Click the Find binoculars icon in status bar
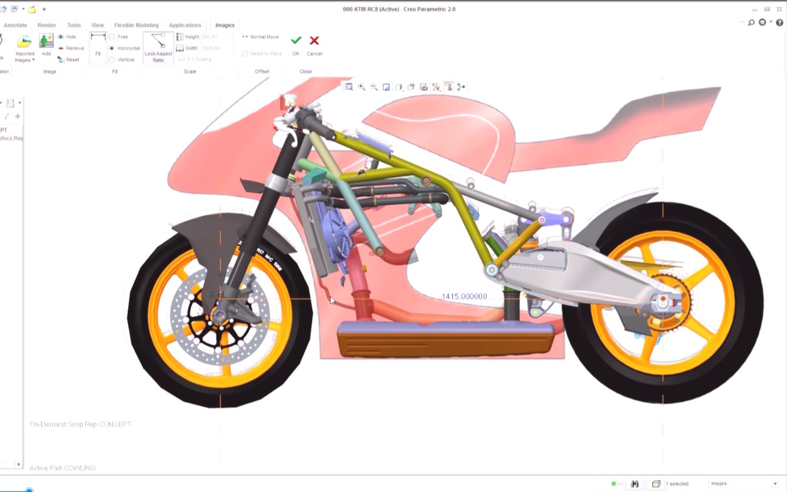 pos(635,484)
